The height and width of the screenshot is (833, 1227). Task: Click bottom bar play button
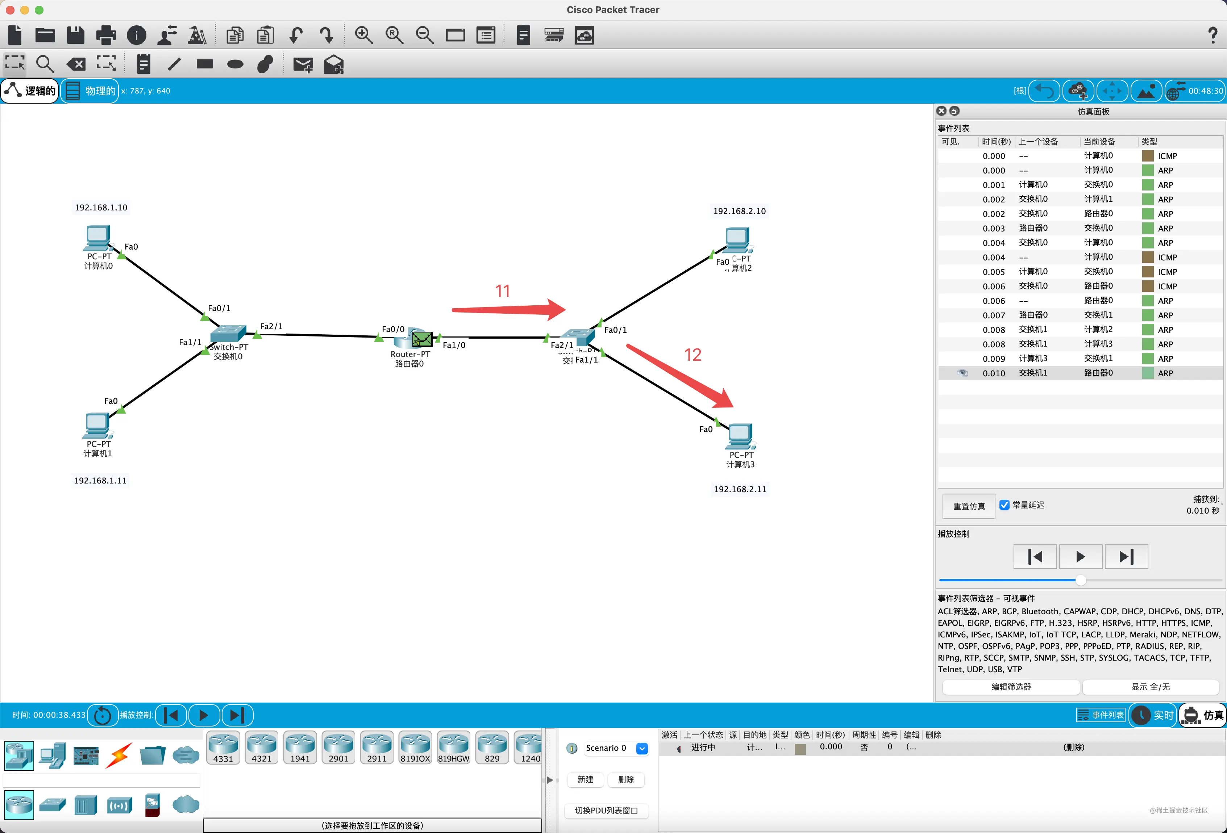click(204, 715)
